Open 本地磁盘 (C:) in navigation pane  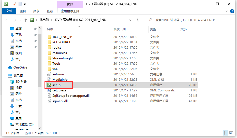[24, 125]
